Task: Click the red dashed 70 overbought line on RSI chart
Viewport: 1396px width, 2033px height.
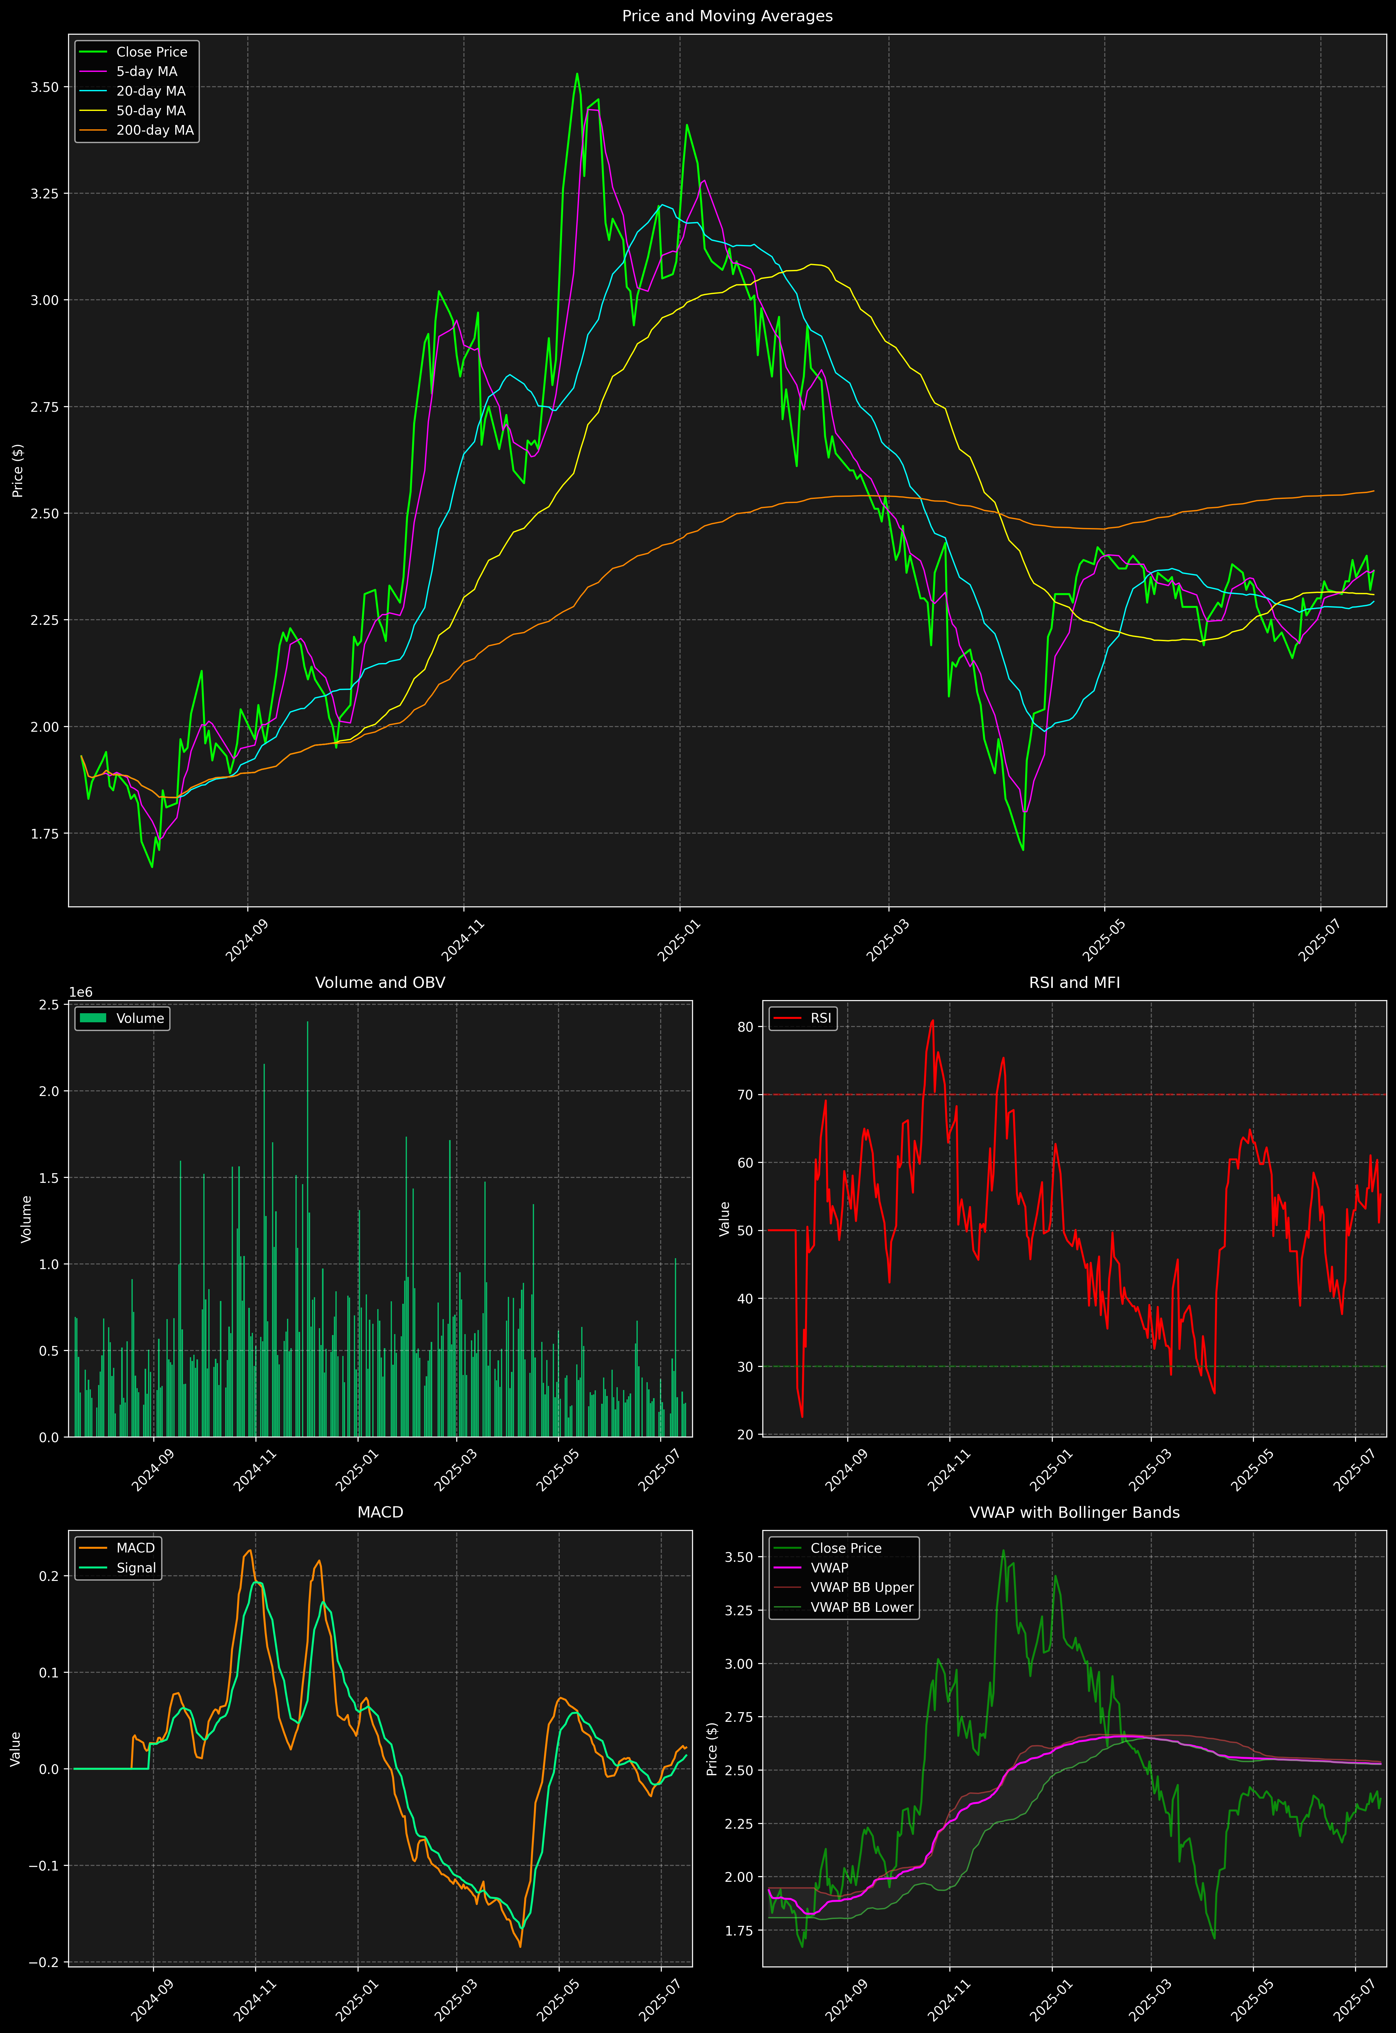Action: pos(1074,1094)
